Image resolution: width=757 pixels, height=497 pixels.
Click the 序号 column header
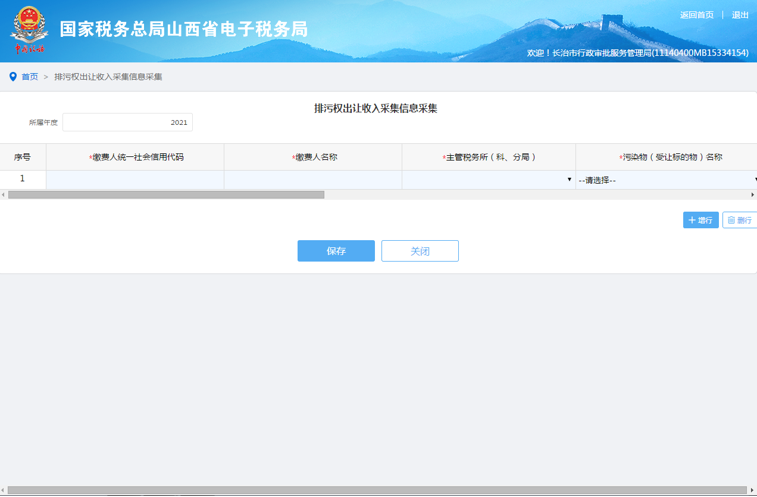pos(23,157)
